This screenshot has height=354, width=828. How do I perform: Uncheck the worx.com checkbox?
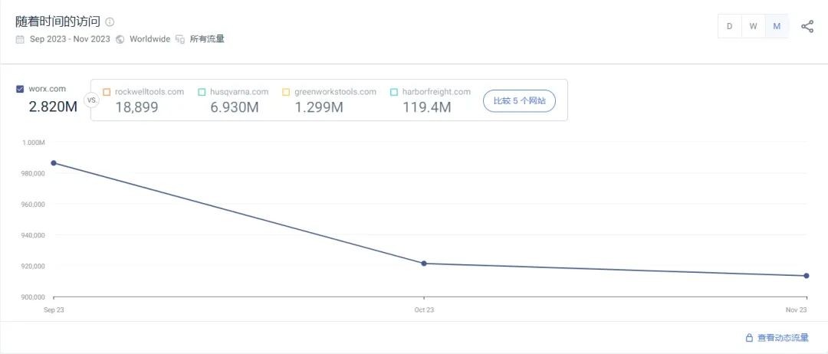20,89
